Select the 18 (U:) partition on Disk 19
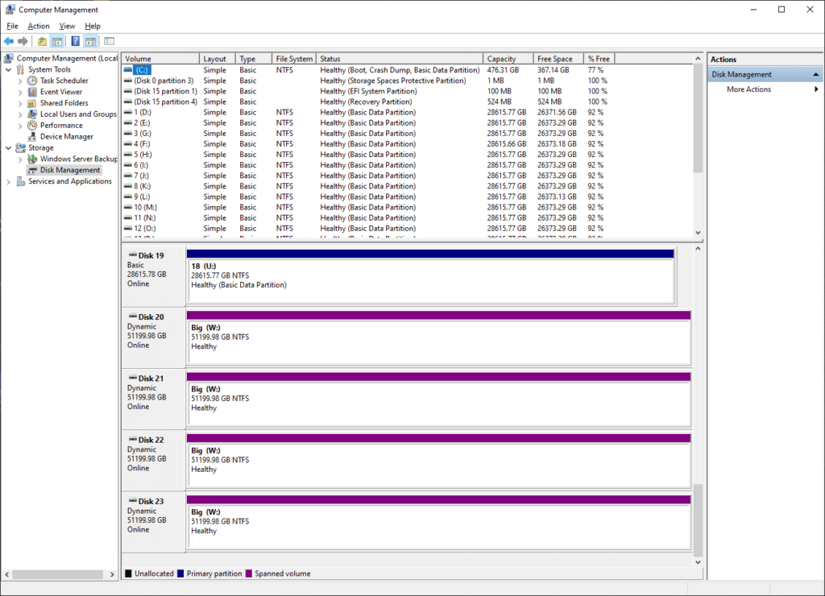 [431, 277]
